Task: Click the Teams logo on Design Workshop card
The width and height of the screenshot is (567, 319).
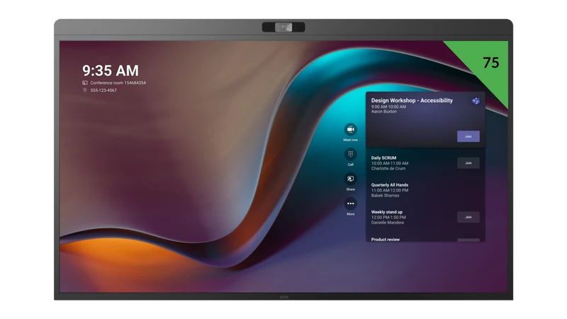Action: point(476,101)
